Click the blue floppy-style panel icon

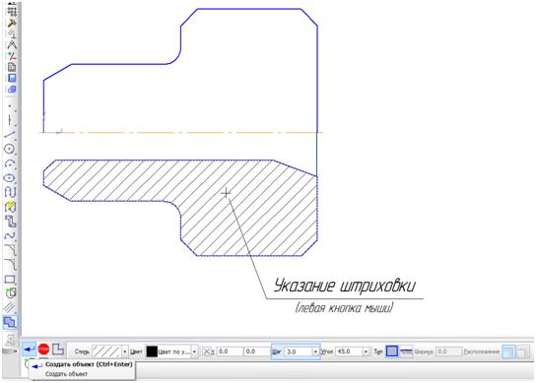pos(12,78)
